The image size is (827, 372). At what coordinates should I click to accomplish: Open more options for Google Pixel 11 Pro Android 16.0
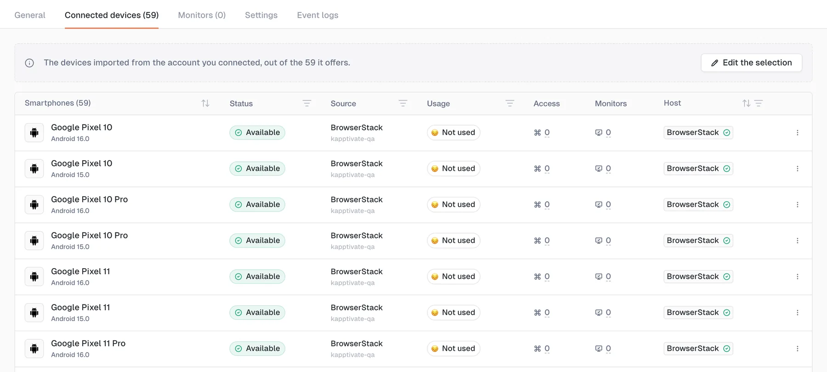[x=798, y=349]
